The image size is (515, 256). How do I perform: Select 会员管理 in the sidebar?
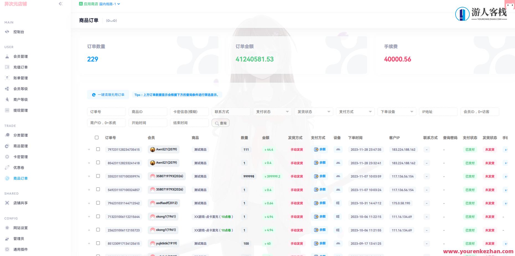(20, 56)
